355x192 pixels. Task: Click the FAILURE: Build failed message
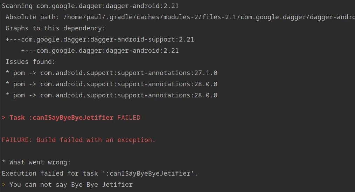(x=78, y=140)
